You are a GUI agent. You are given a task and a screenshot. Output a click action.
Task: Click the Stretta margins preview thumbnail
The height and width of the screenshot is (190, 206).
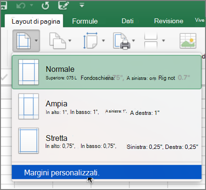tap(28, 141)
